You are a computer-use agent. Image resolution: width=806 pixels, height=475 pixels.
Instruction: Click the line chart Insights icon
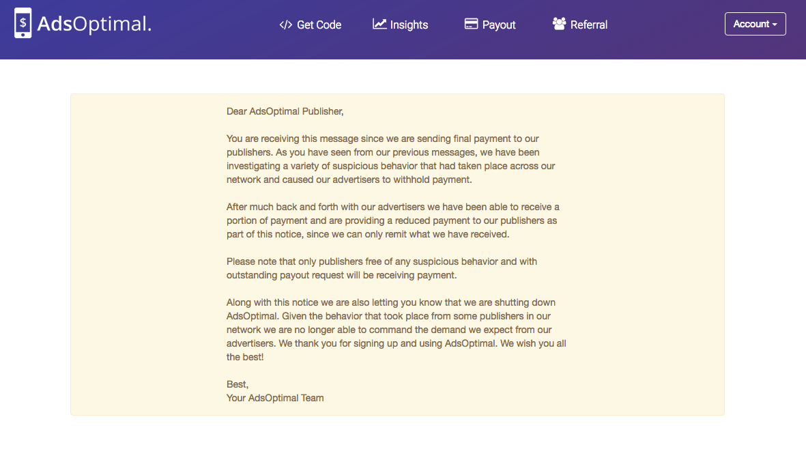(x=379, y=24)
